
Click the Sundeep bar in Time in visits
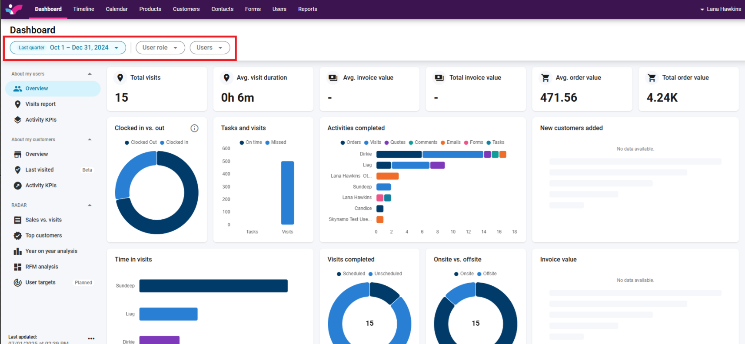pos(213,286)
